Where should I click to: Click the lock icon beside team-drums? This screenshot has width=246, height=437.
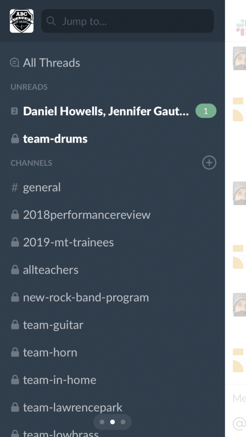point(15,139)
